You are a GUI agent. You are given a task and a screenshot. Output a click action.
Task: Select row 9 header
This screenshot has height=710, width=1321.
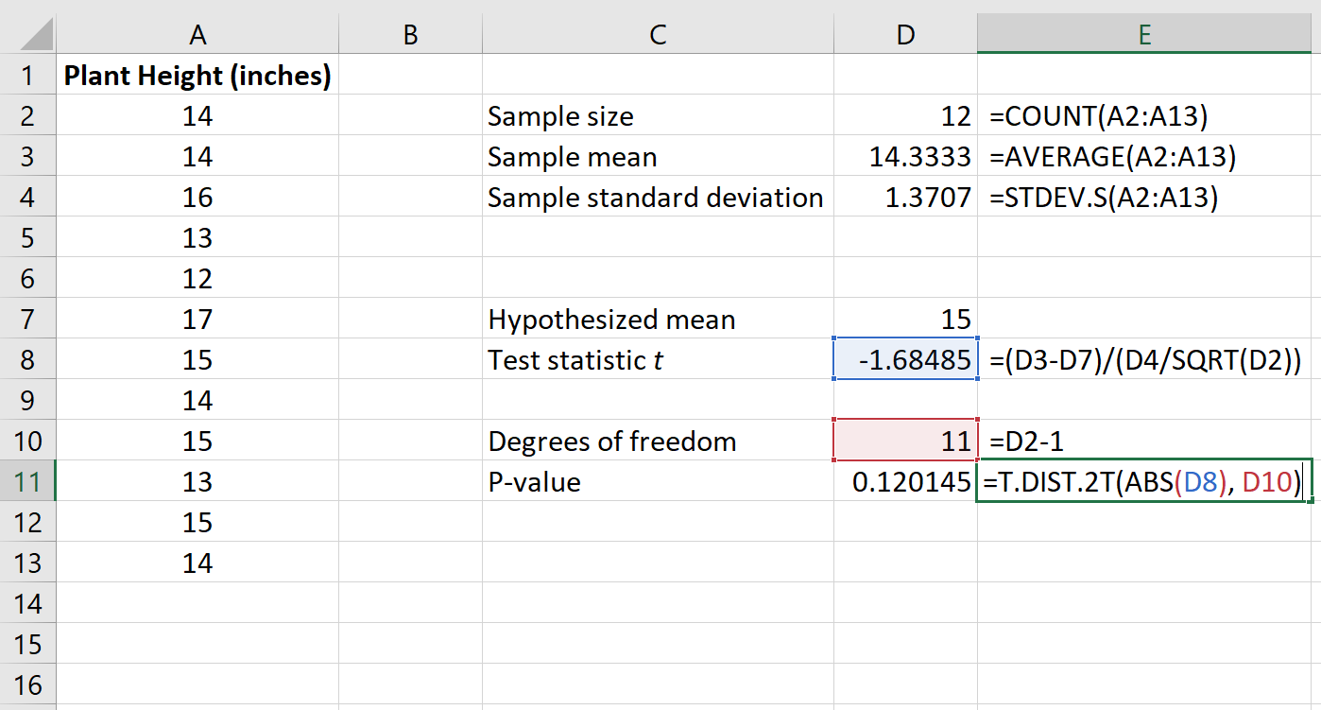(x=27, y=400)
